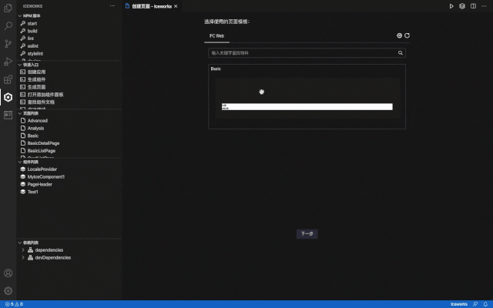The image size is (493, 308).
Task: Open the Manage gear icon
Action: point(8,291)
